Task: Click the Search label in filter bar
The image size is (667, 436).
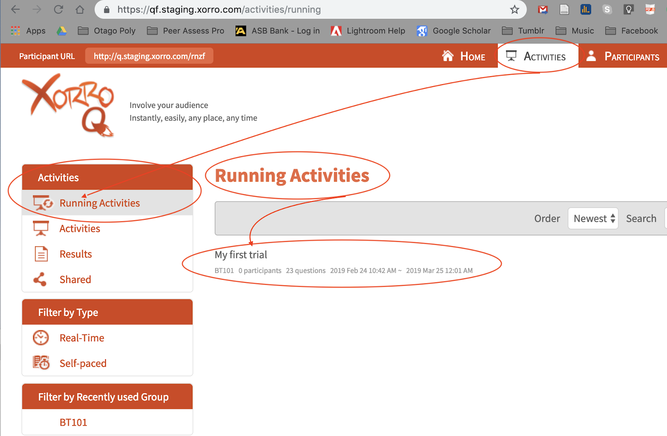Action: pyautogui.click(x=641, y=218)
